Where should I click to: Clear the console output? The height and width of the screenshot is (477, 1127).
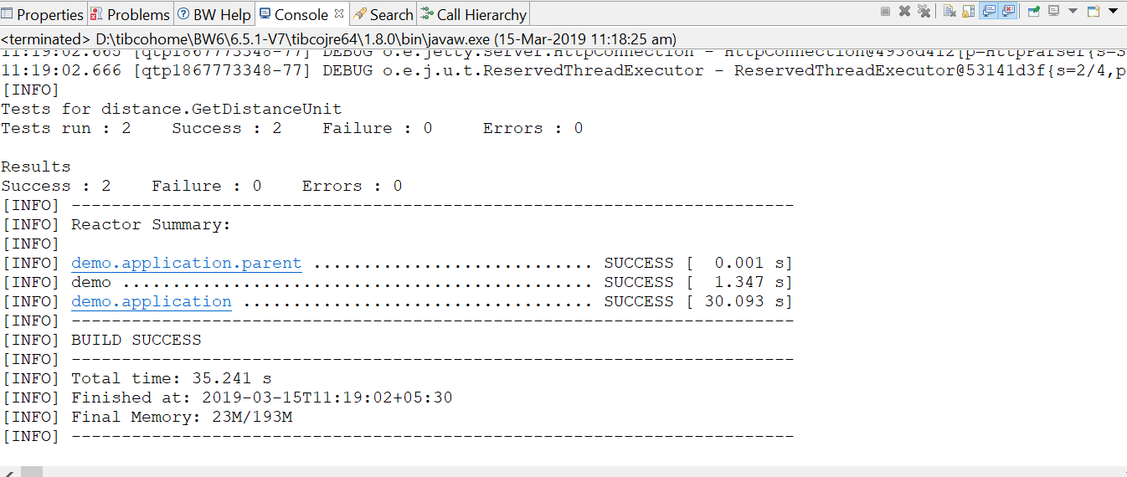pyautogui.click(x=949, y=11)
